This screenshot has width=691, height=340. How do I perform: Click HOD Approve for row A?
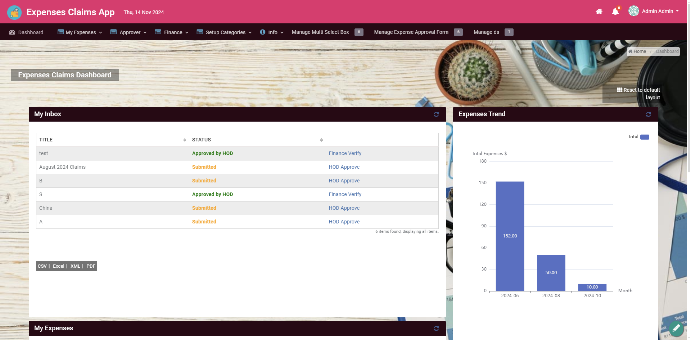344,222
